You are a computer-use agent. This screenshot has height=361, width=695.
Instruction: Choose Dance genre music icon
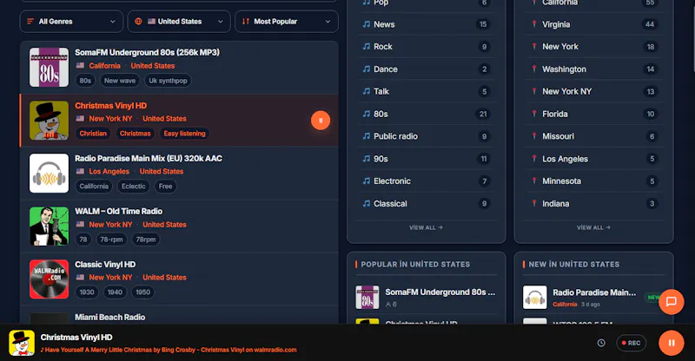(x=366, y=69)
